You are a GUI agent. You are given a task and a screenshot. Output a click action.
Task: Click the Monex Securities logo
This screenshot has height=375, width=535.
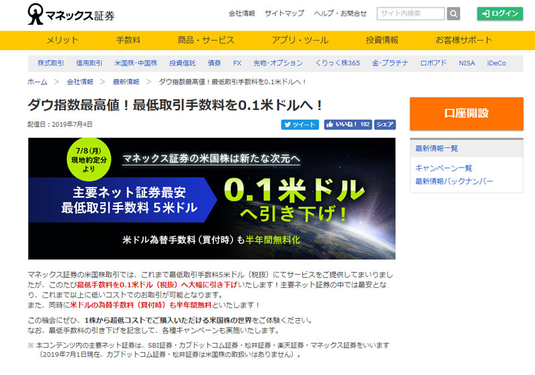coord(71,14)
